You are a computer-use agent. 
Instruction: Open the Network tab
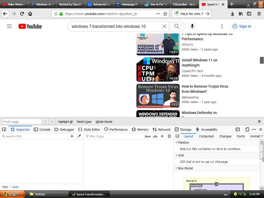tap(161, 129)
